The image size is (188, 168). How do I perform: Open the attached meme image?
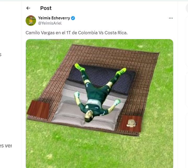tap(99, 103)
